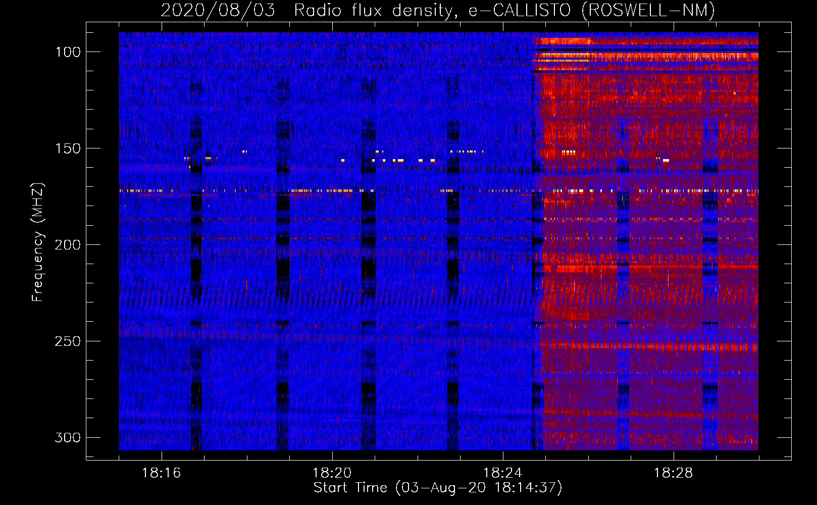Screen dimensions: 817x505
Task: Select the 250 frequency tick label
Action: click(68, 341)
